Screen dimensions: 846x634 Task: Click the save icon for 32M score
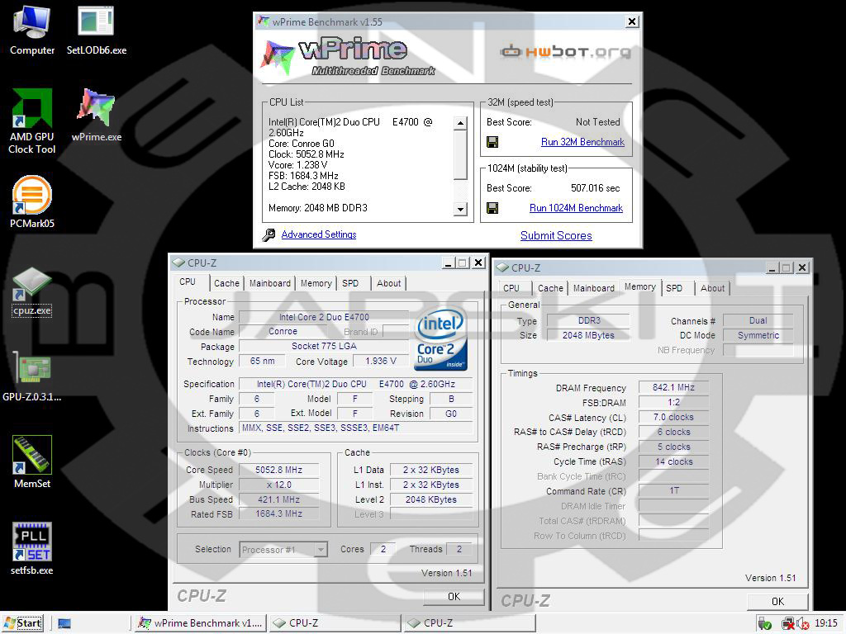(492, 142)
